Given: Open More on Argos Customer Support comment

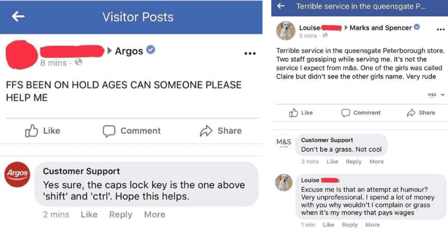Looking at the screenshot, I should tap(155, 214).
